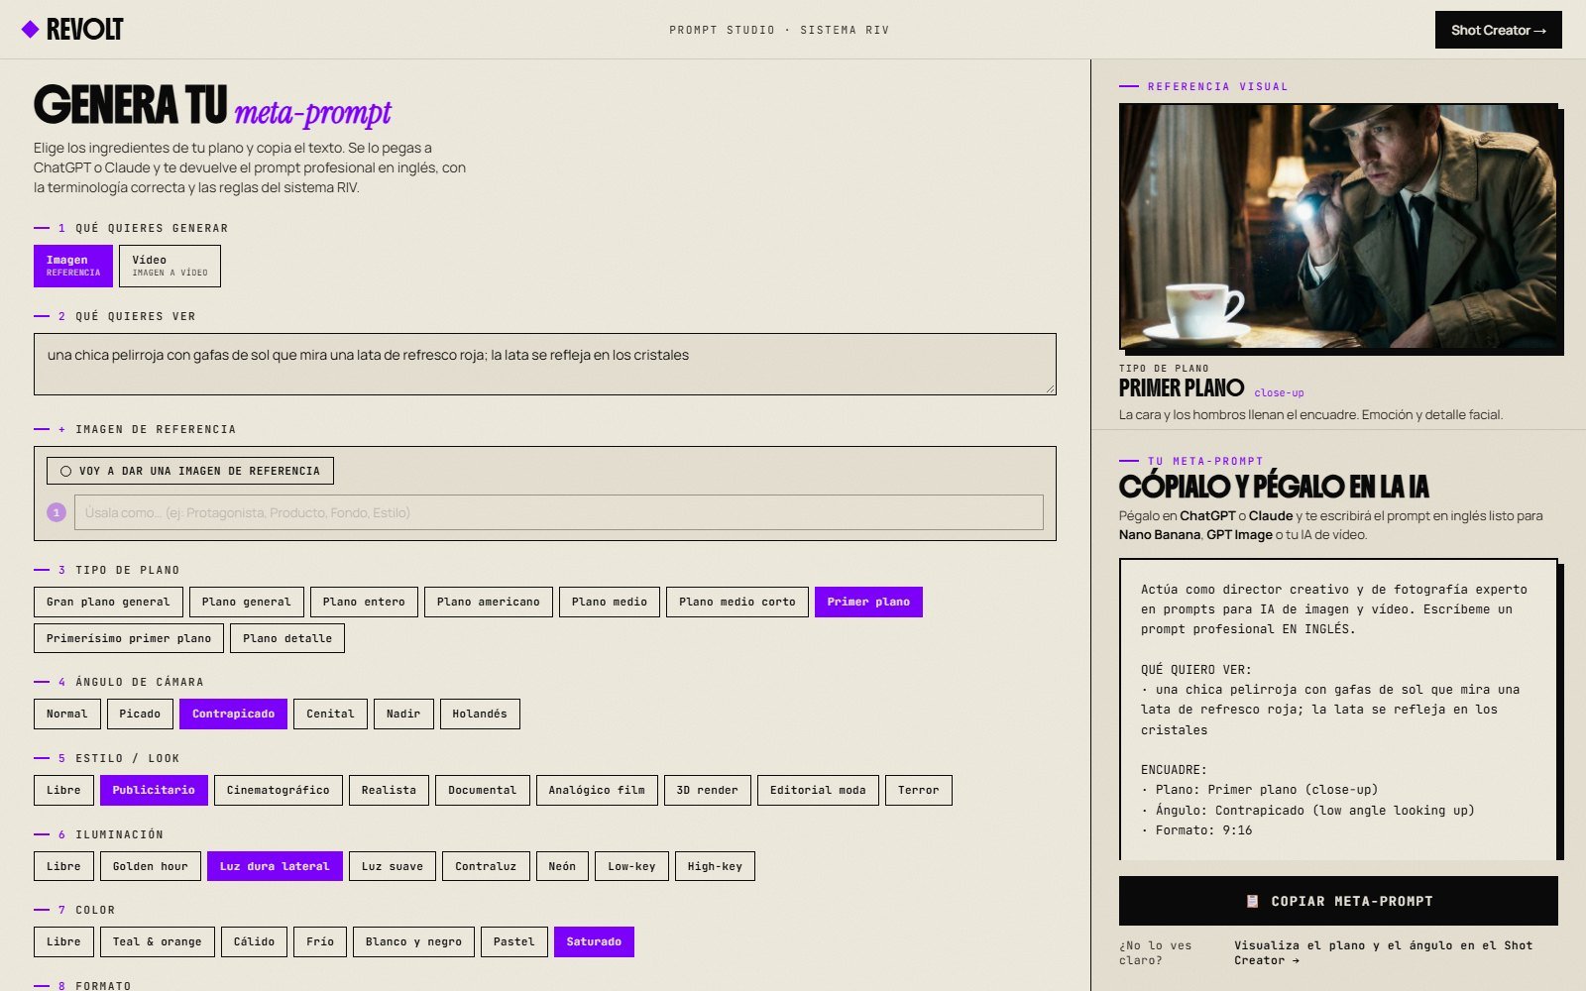Select Plano detalle chip
The height and width of the screenshot is (991, 1586).
pos(287,638)
